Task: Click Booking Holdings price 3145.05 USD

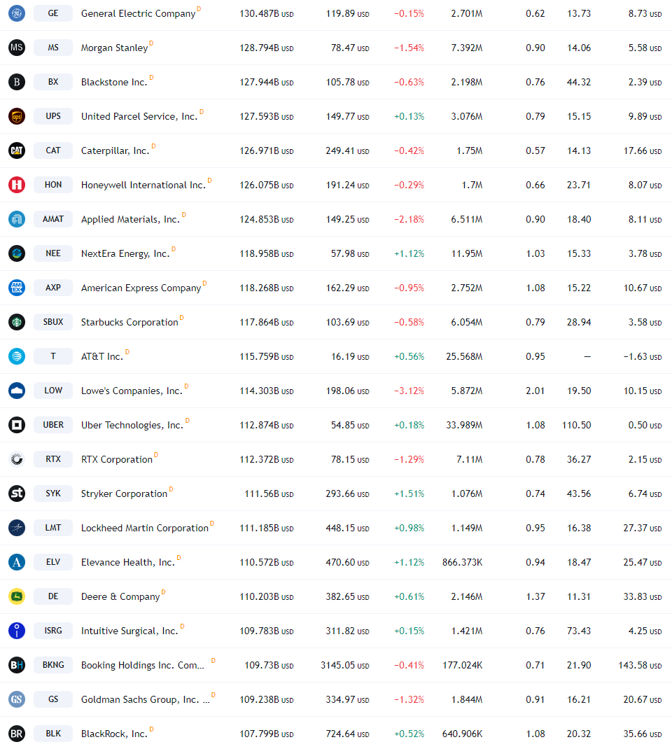Action: click(x=345, y=666)
